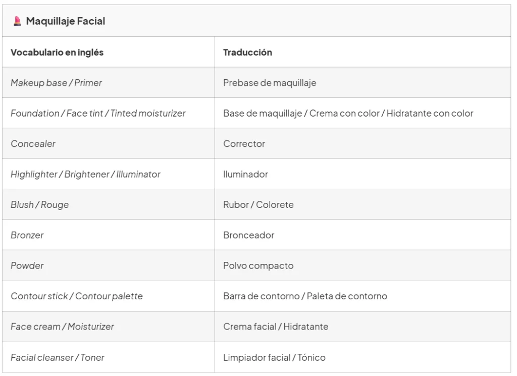The image size is (517, 376).
Task: Select the Traducción column header
Action: click(247, 52)
